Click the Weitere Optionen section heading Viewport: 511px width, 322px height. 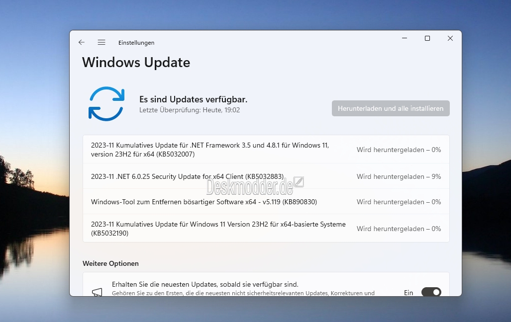pyautogui.click(x=110, y=263)
